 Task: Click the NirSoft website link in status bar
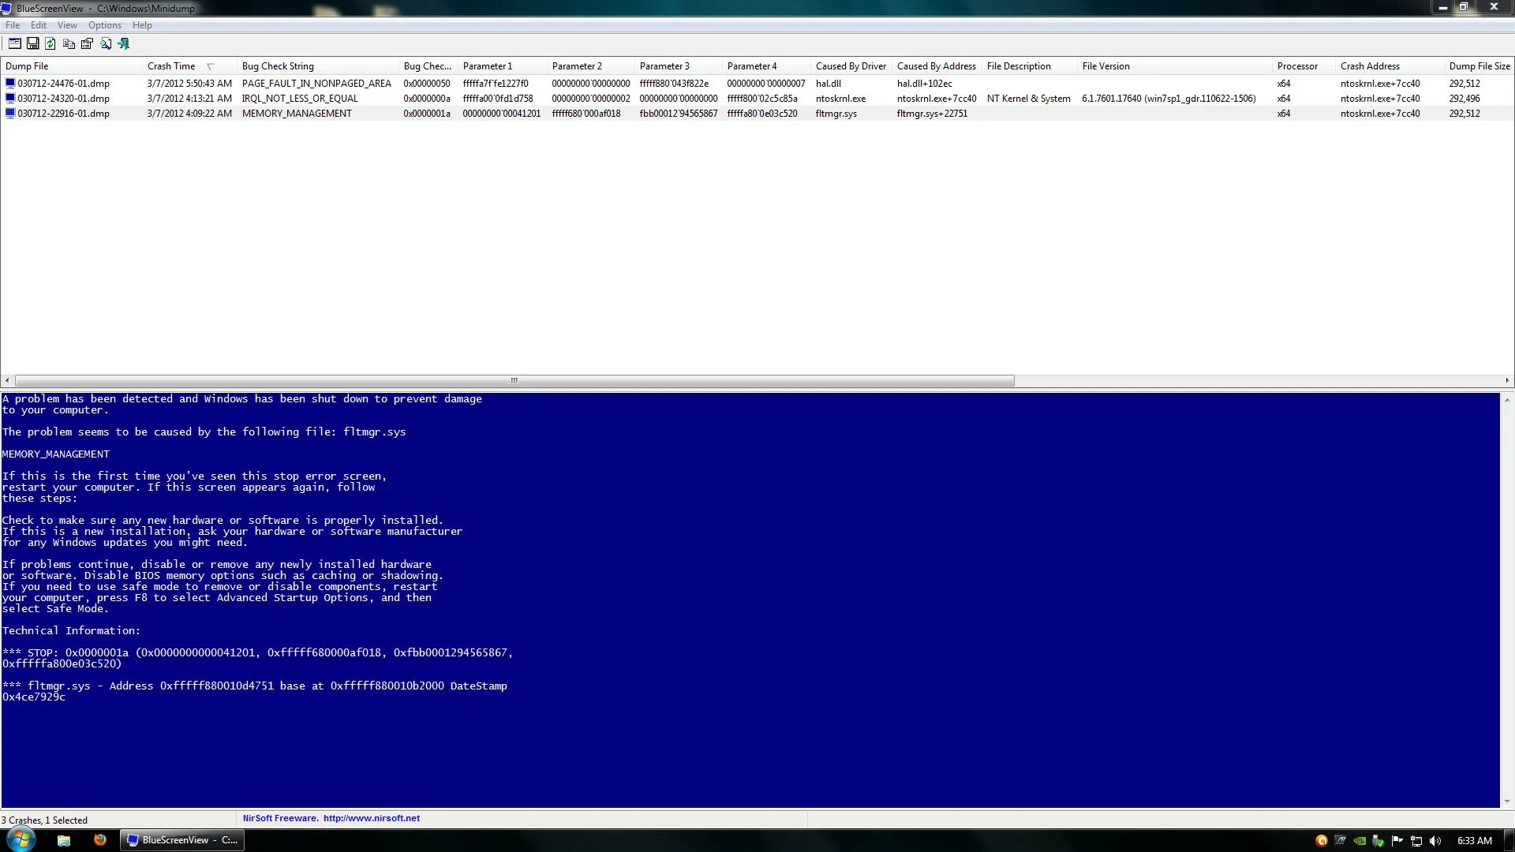pos(370,817)
